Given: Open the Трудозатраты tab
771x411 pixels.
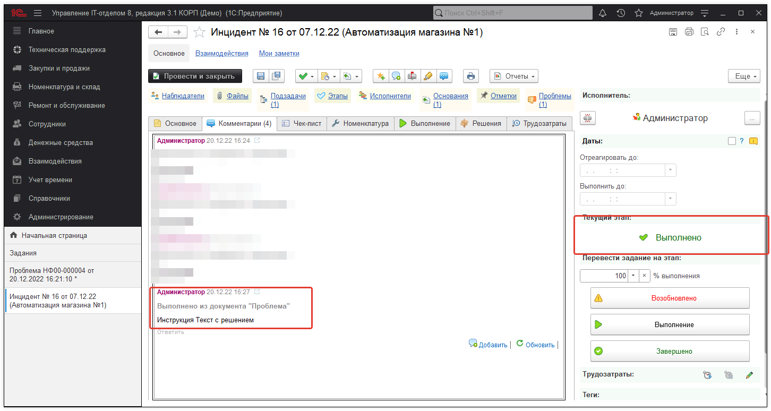Looking at the screenshot, I should tap(539, 123).
